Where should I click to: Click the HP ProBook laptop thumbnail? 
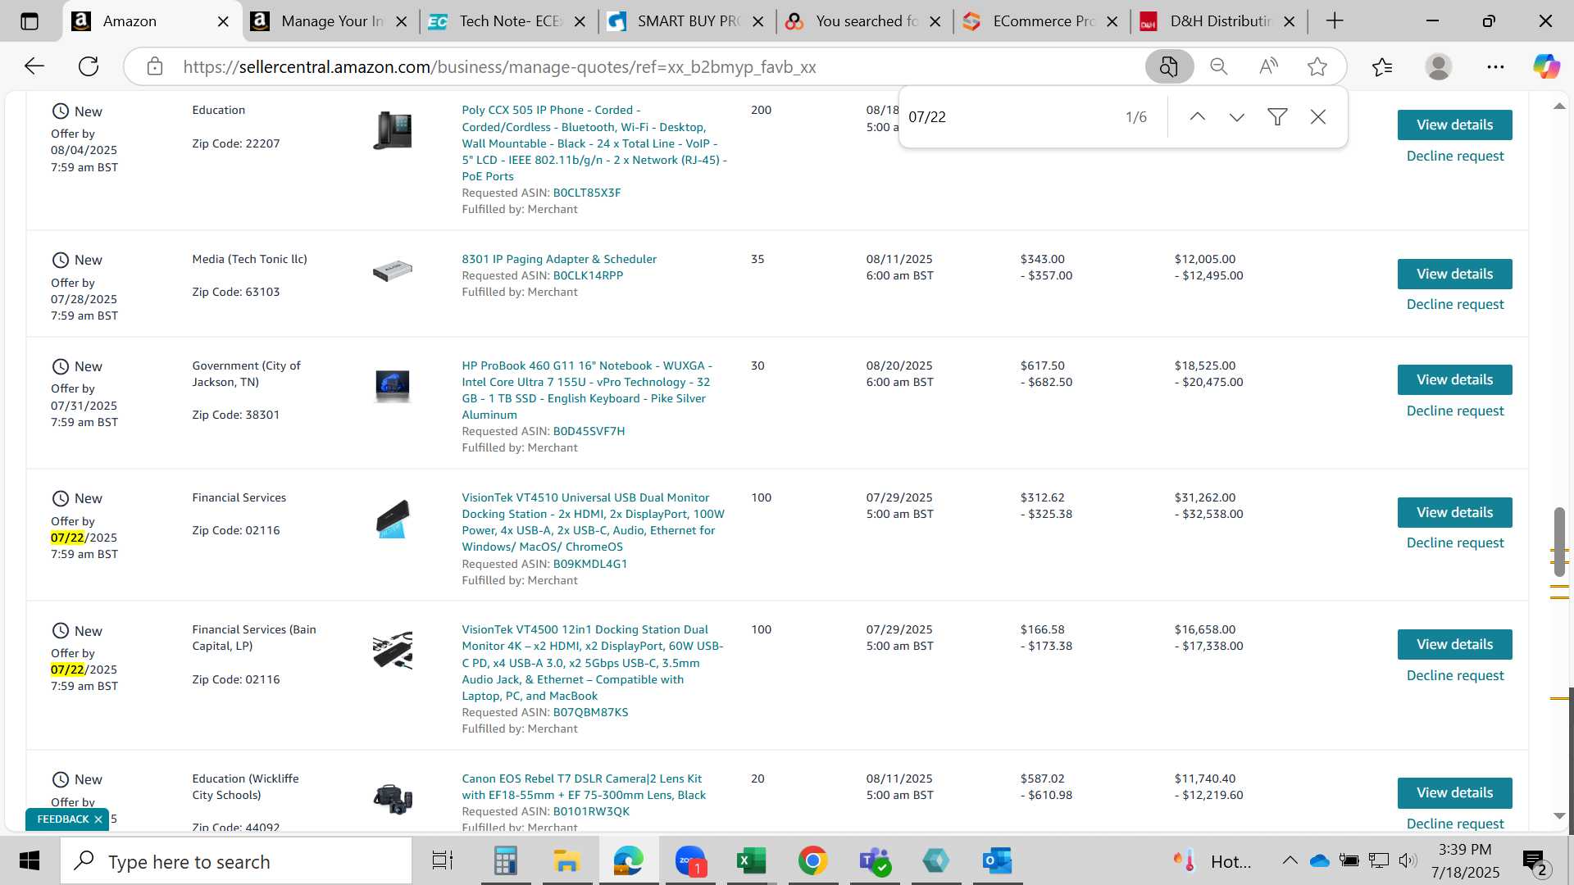[x=392, y=385]
